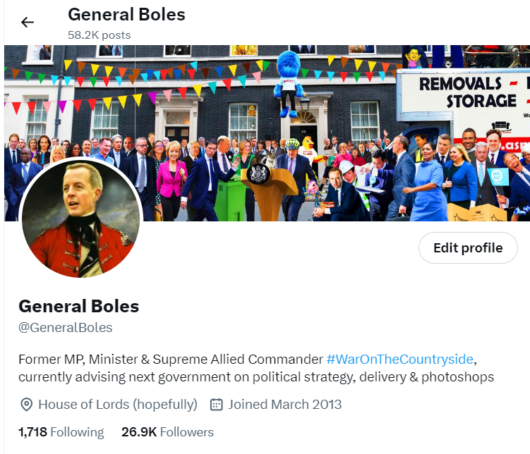View the 1,718 Following list
The image size is (530, 454).
click(x=61, y=432)
